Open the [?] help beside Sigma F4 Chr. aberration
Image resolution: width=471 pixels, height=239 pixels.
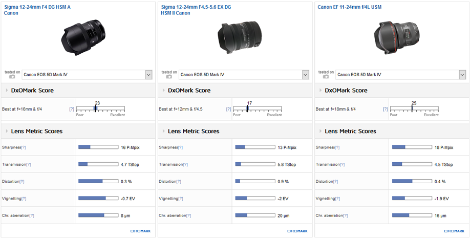tap(32, 215)
